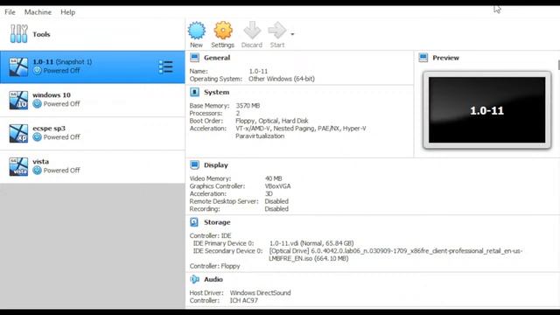Click the power status icon under ecspe sp3
Screen dimensions: 560x315
pyautogui.click(x=37, y=137)
